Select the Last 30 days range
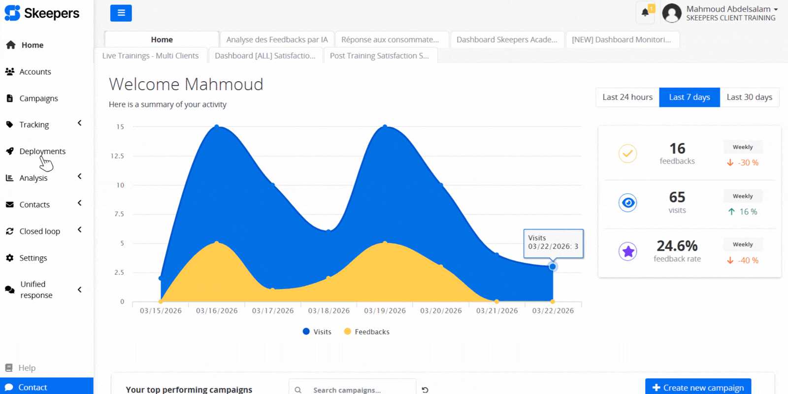Viewport: 788px width, 394px height. click(x=749, y=98)
